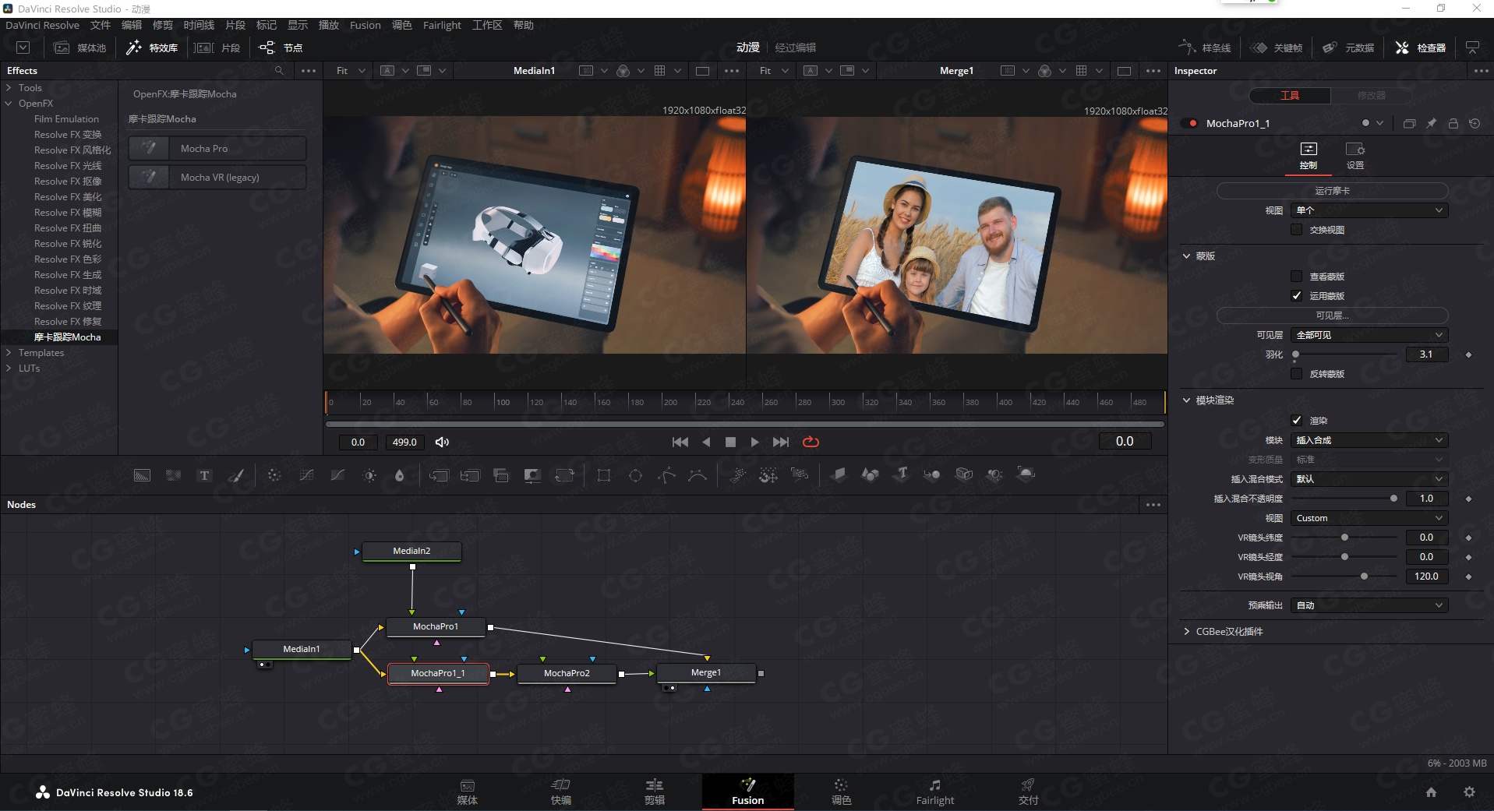Check the 查看蒙版 checkbox

click(1296, 277)
